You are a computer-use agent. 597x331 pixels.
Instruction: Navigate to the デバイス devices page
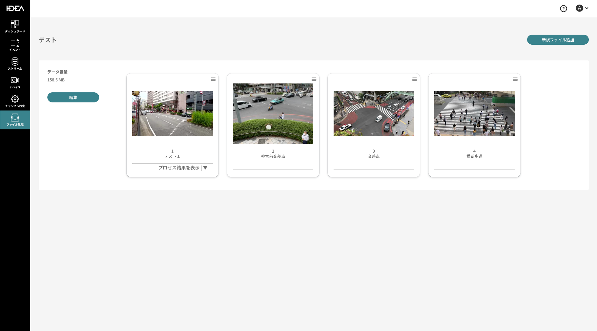[x=15, y=82]
